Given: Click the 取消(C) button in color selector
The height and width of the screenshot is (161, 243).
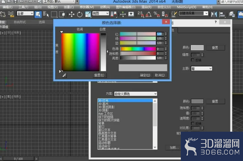Looking at the screenshot, I should pyautogui.click(x=160, y=75).
